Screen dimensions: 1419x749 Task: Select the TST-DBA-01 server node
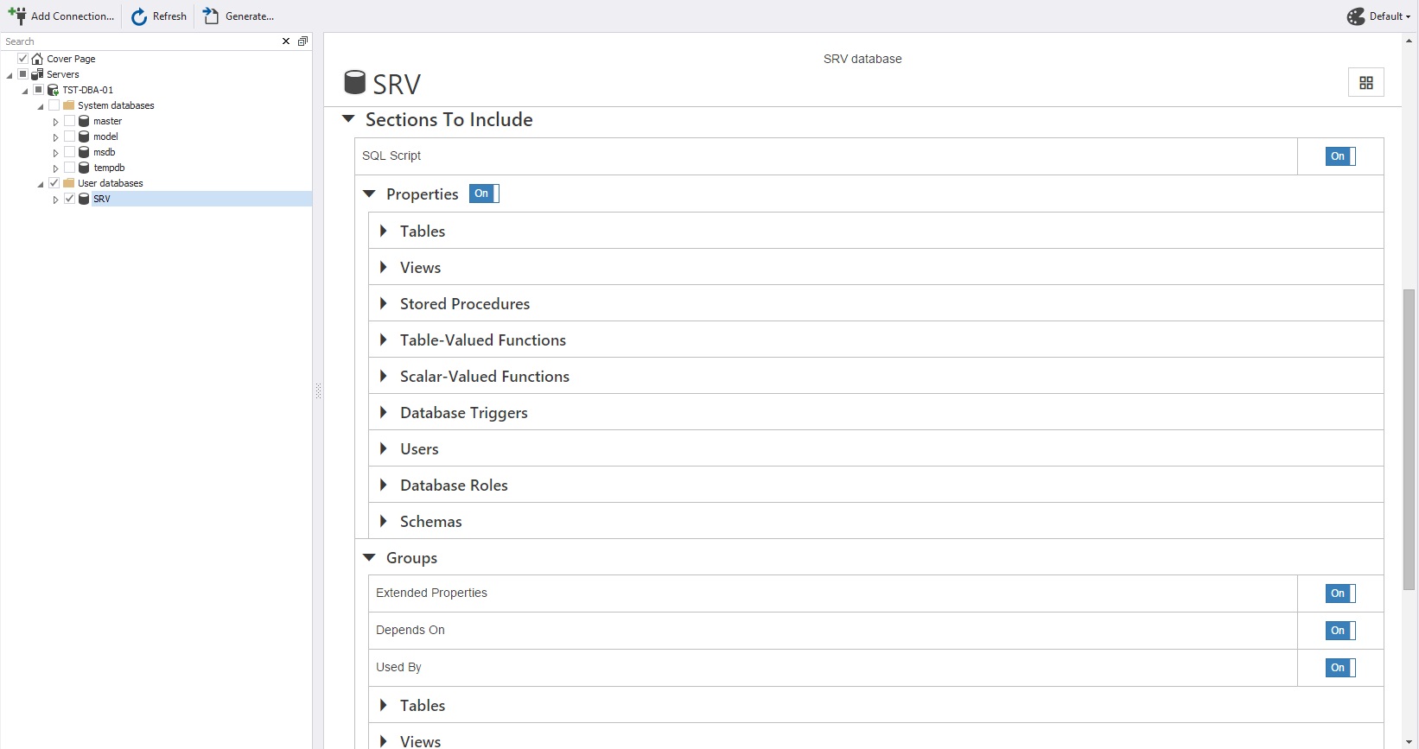[x=87, y=90]
